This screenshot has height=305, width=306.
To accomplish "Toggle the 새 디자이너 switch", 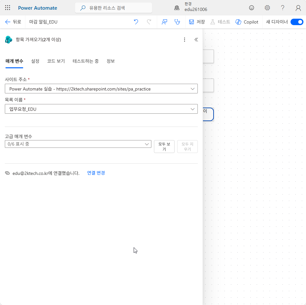I will 297,22.
